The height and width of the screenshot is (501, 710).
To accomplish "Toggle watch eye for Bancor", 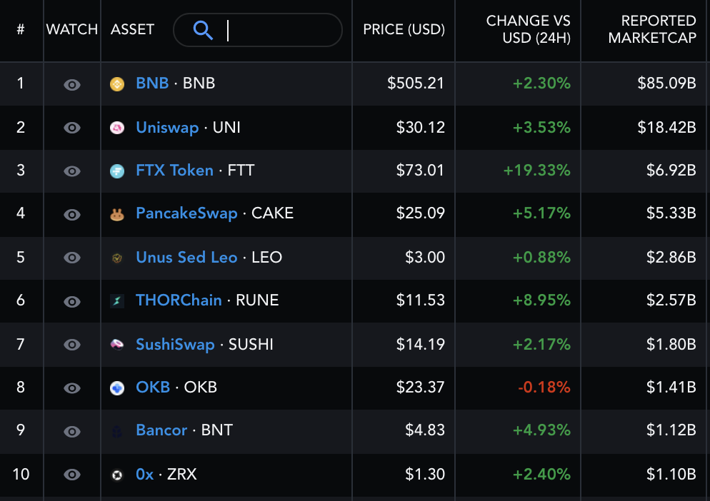I will 72,431.
